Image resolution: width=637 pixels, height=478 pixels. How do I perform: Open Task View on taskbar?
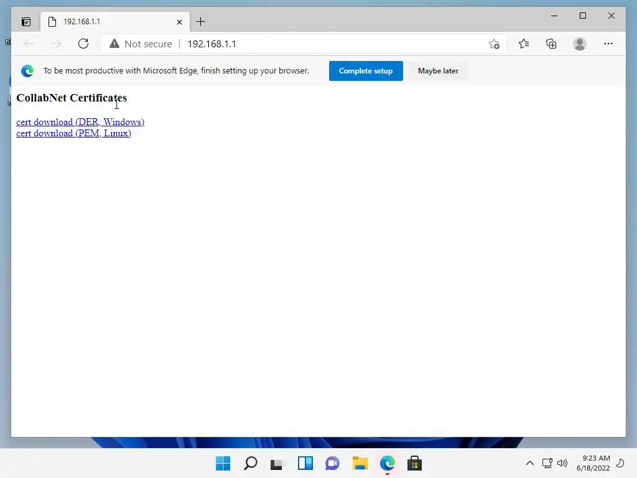277,463
